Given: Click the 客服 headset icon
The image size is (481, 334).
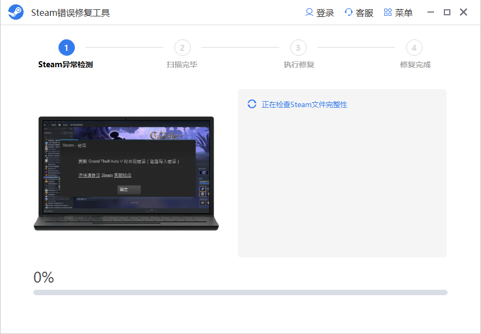Looking at the screenshot, I should pos(349,12).
